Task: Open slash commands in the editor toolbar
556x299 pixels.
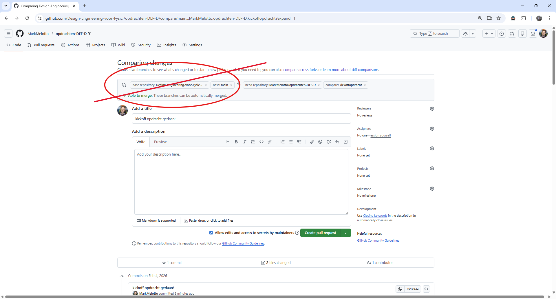Action: [x=345, y=142]
